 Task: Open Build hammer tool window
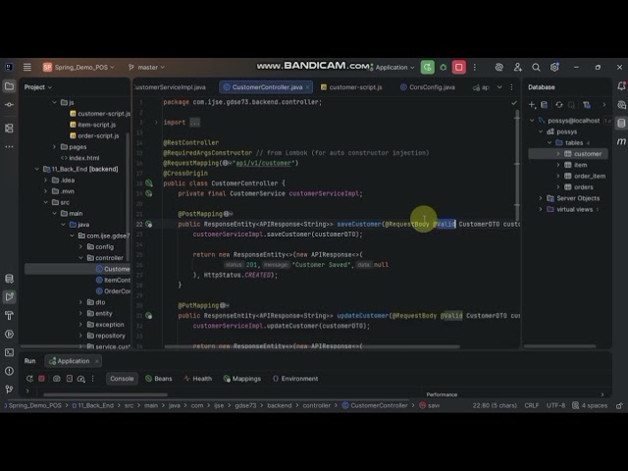click(x=9, y=316)
